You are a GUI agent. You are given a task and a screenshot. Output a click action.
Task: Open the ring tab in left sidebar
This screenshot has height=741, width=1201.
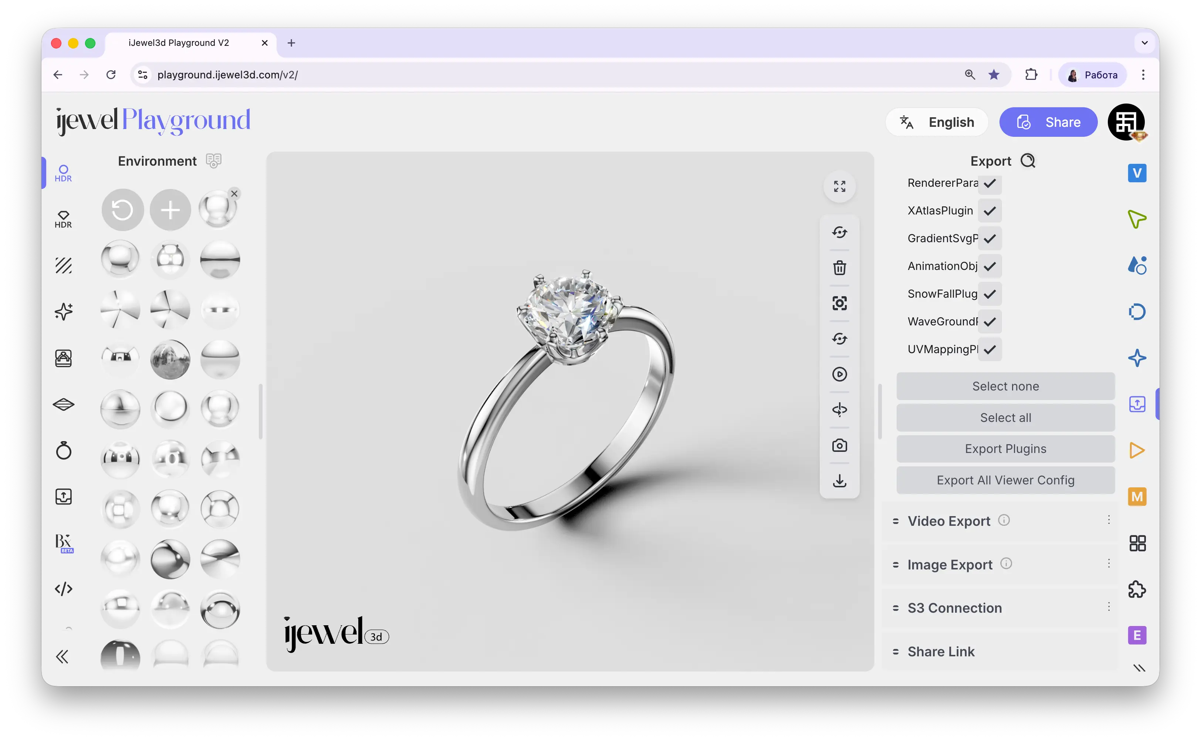click(x=63, y=450)
